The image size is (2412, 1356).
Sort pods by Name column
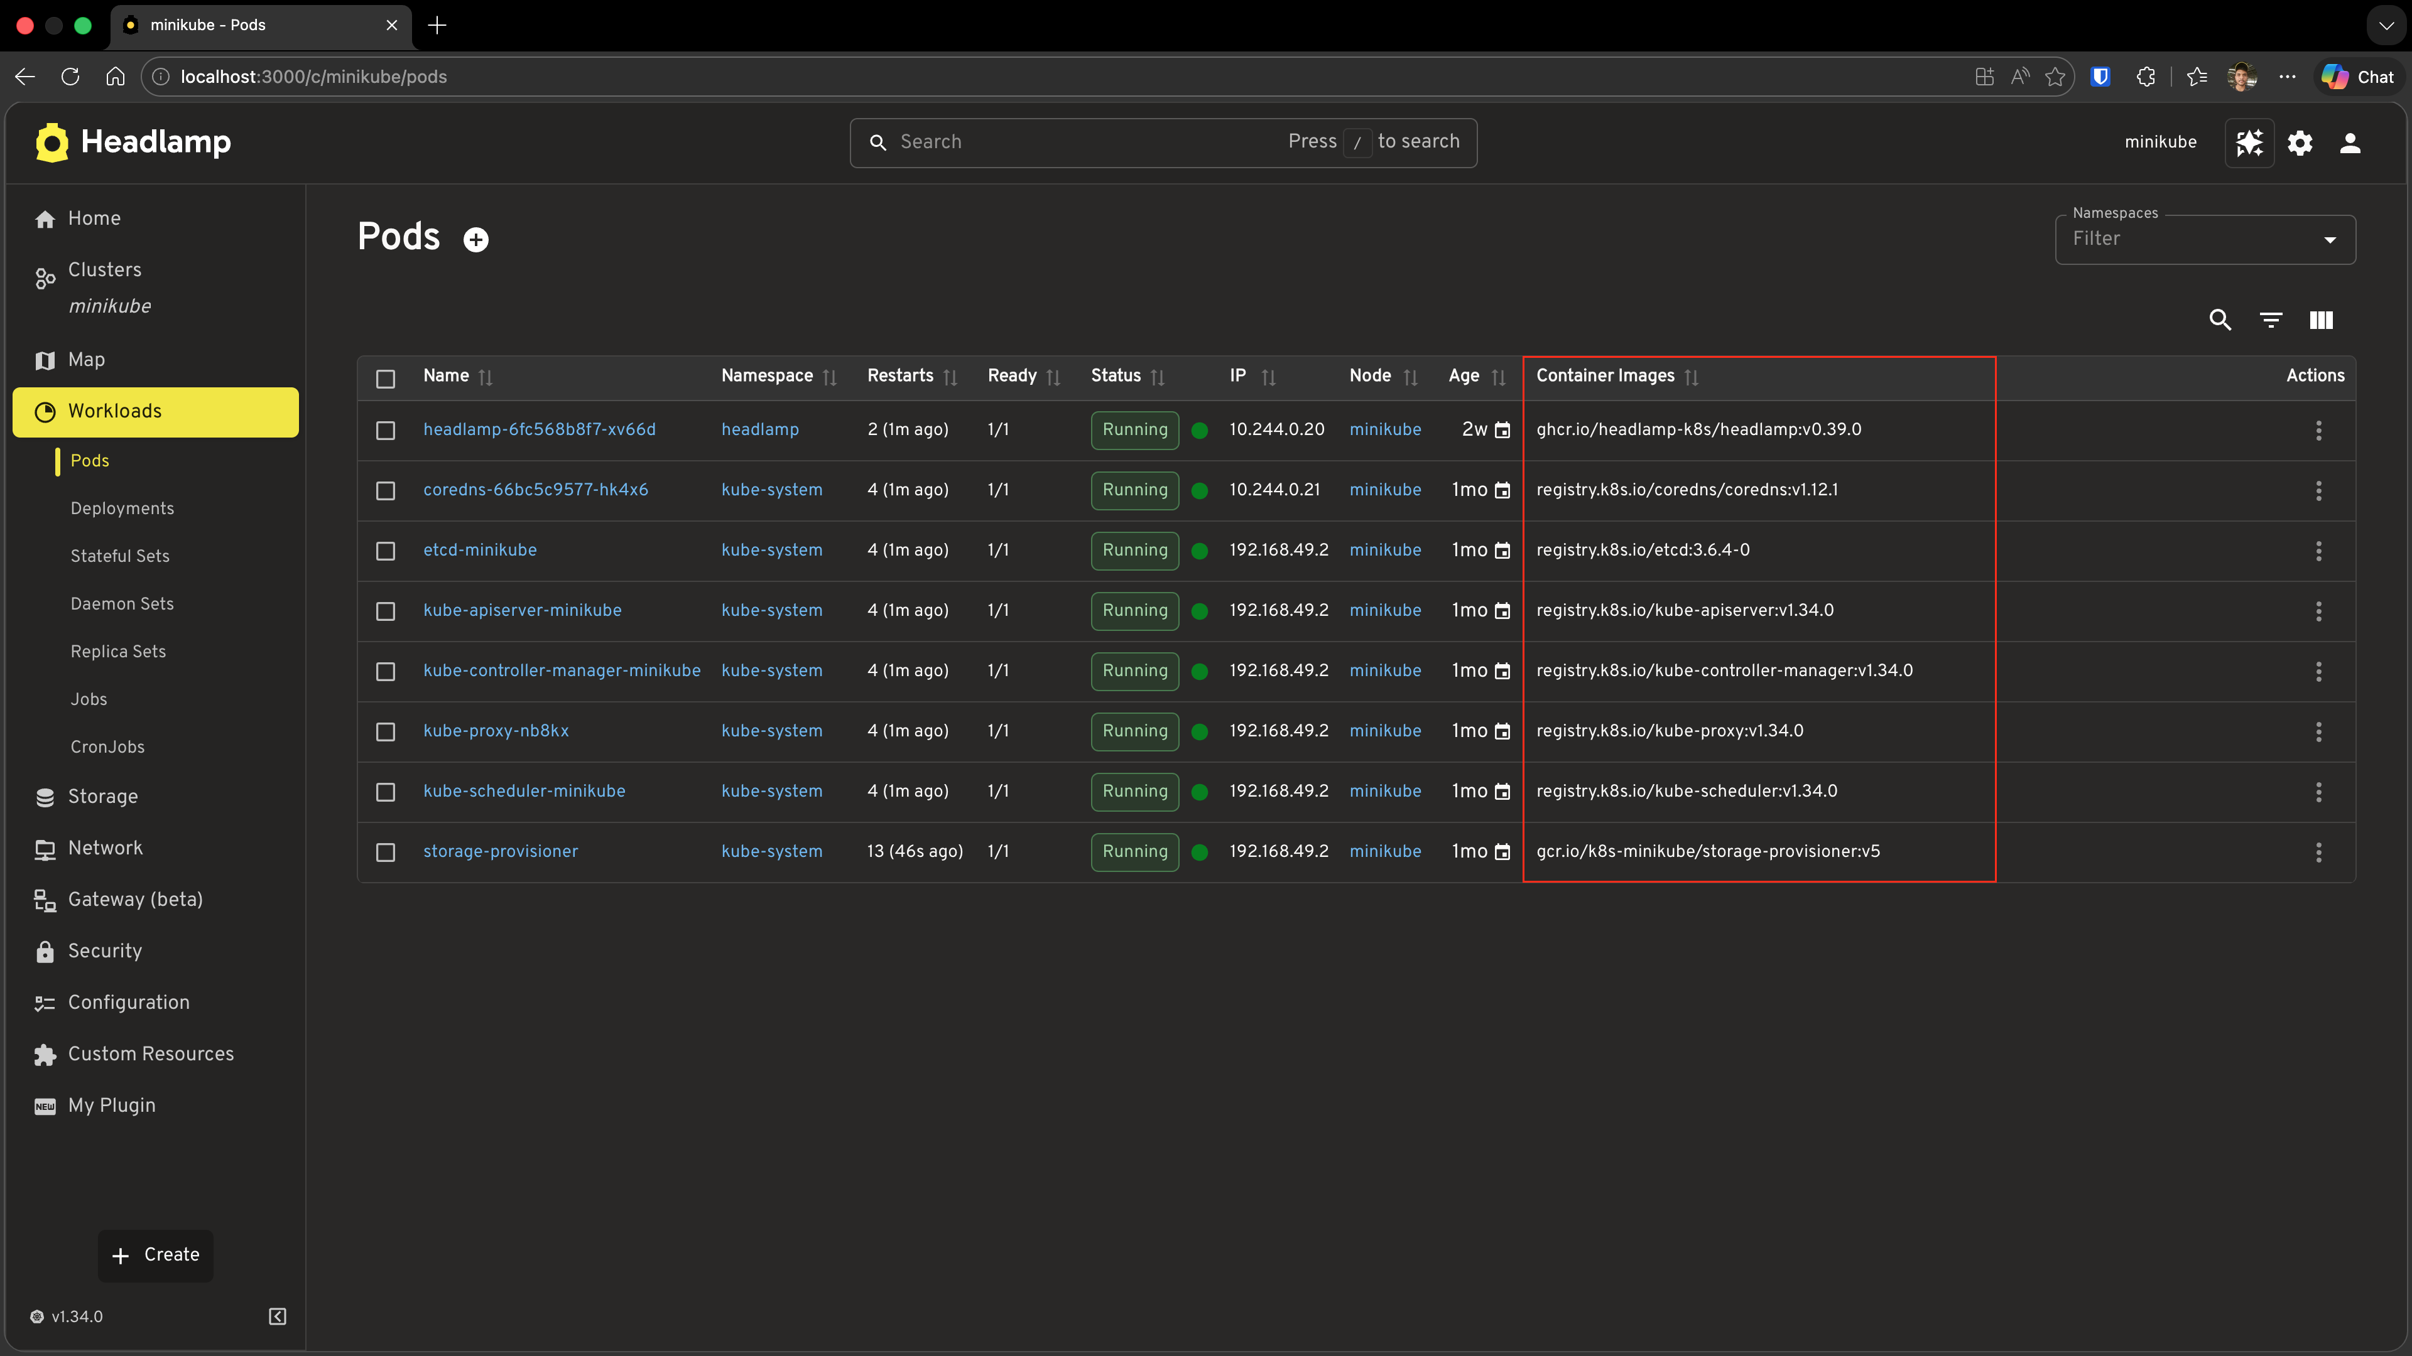click(x=486, y=377)
